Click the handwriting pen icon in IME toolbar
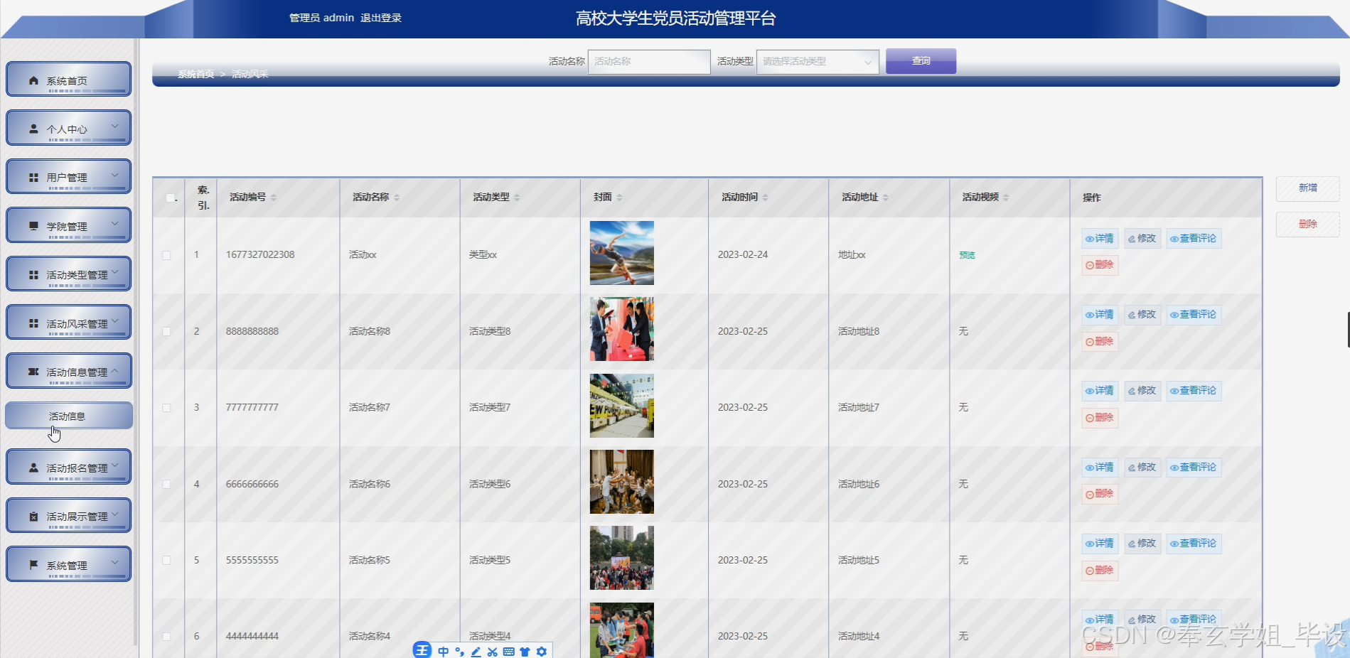The width and height of the screenshot is (1350, 658). tap(476, 652)
